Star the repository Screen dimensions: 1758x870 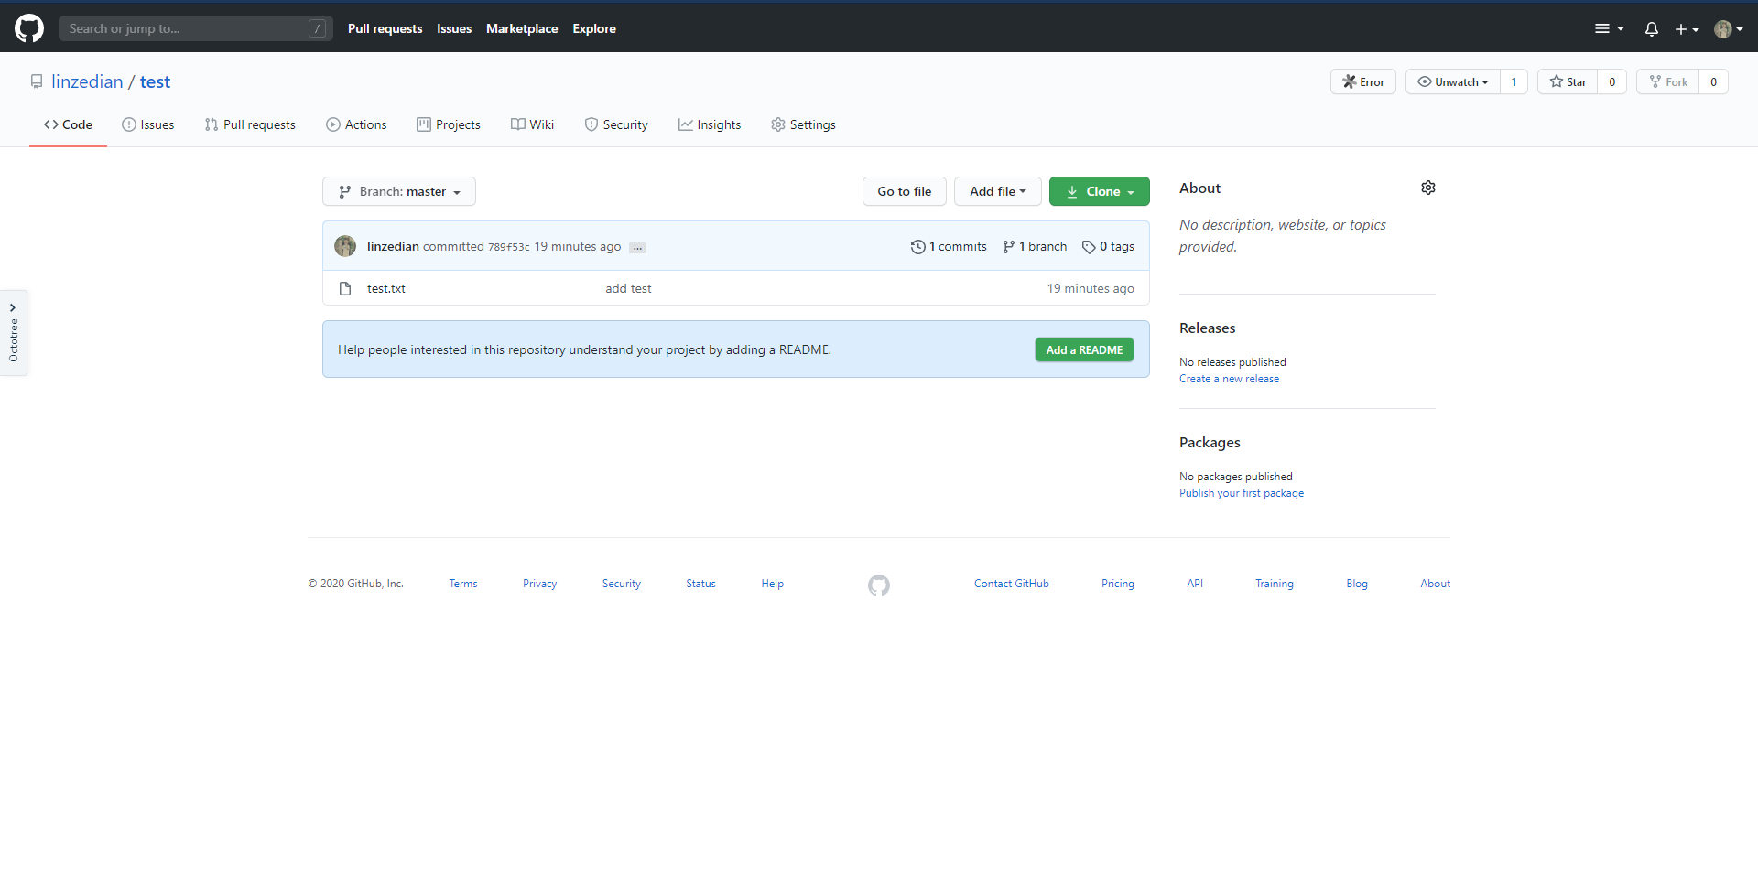1568,81
